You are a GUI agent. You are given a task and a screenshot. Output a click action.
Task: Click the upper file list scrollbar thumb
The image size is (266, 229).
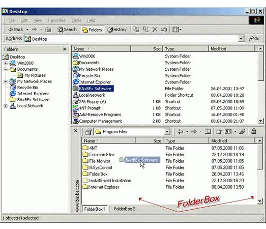(x=260, y=66)
